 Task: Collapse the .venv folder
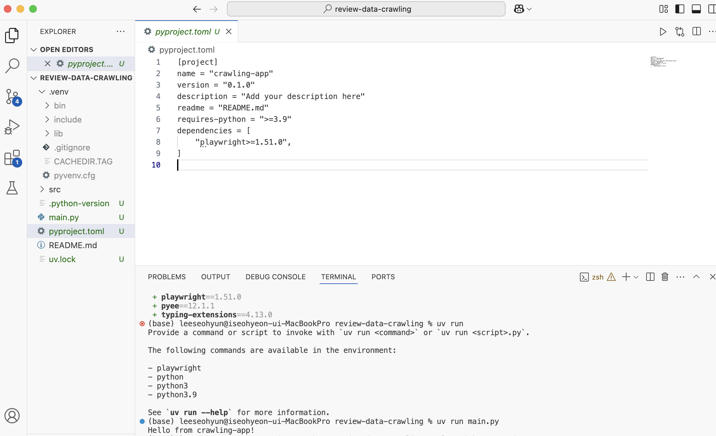click(58, 92)
